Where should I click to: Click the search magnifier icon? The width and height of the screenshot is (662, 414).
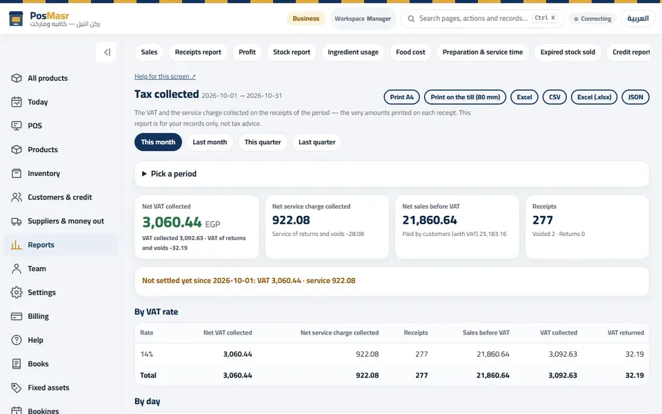[411, 19]
